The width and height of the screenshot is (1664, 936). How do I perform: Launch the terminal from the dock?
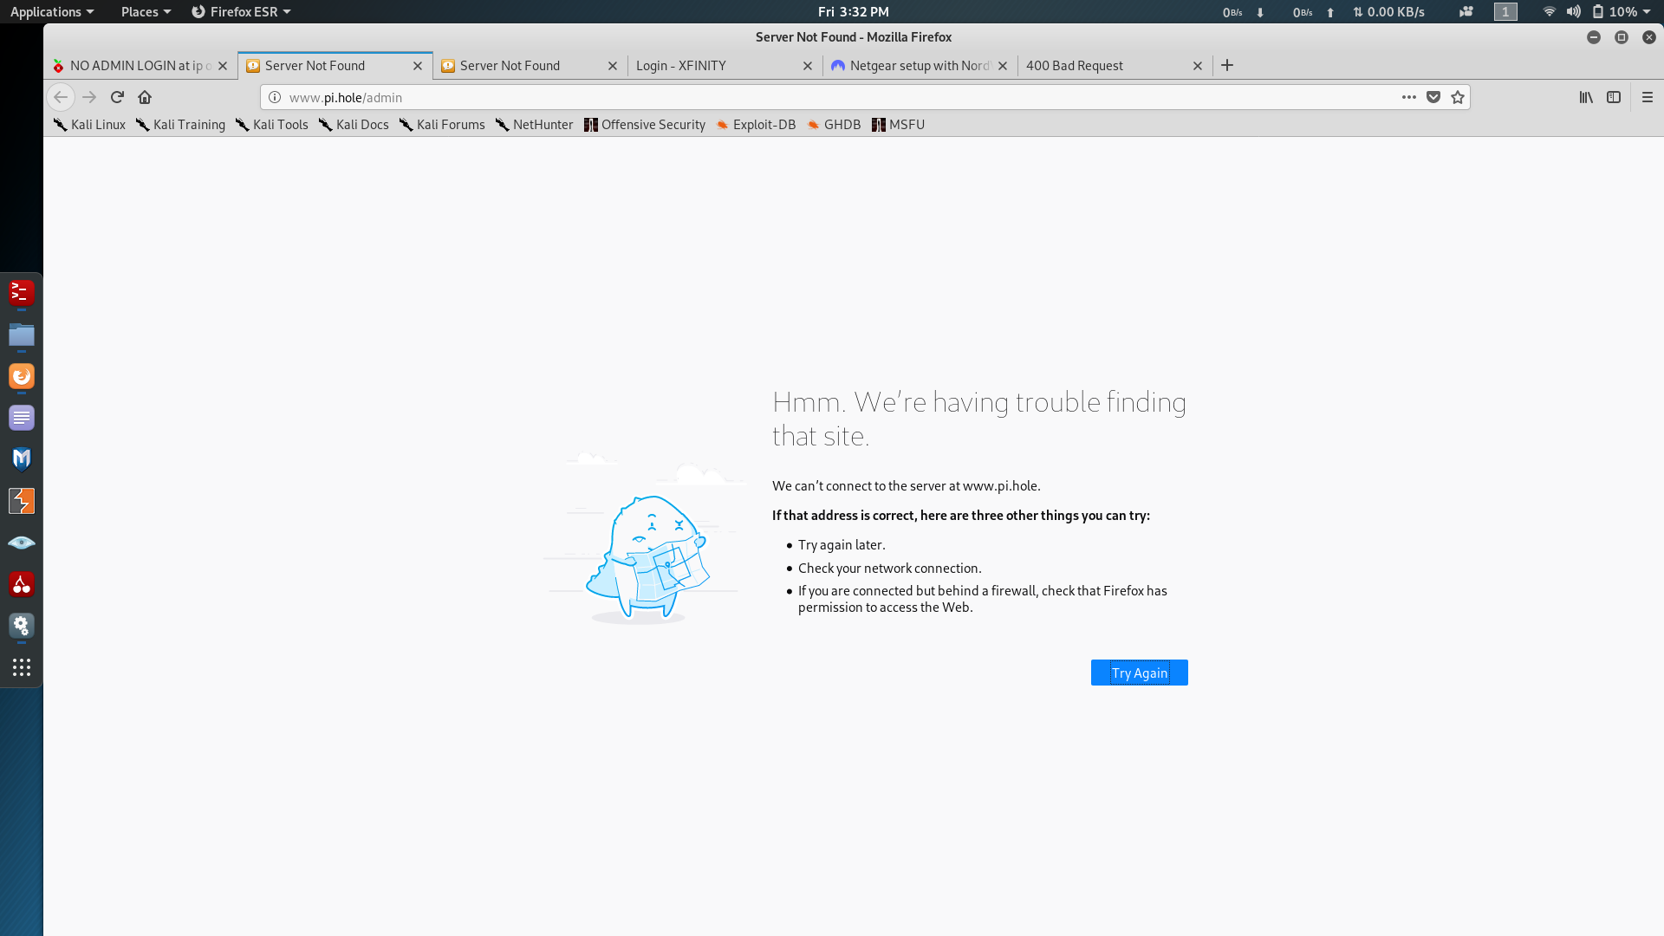[x=22, y=293]
